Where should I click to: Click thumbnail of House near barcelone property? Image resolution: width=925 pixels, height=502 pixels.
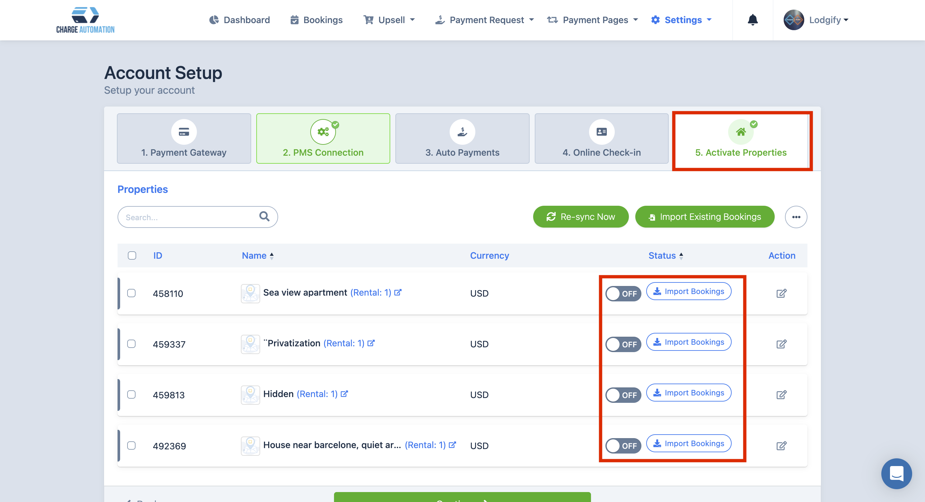[250, 445]
